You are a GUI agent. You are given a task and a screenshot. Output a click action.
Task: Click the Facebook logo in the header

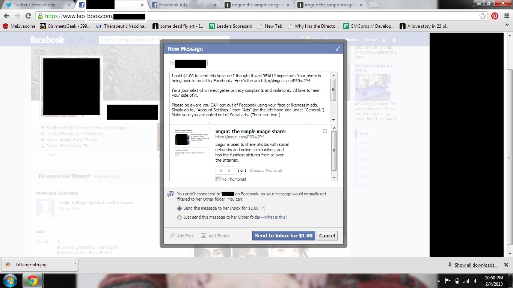click(47, 40)
